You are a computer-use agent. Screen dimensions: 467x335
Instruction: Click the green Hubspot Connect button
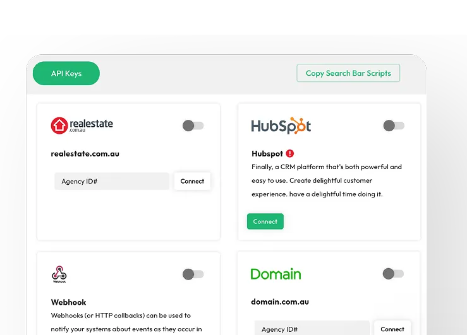[x=265, y=221]
